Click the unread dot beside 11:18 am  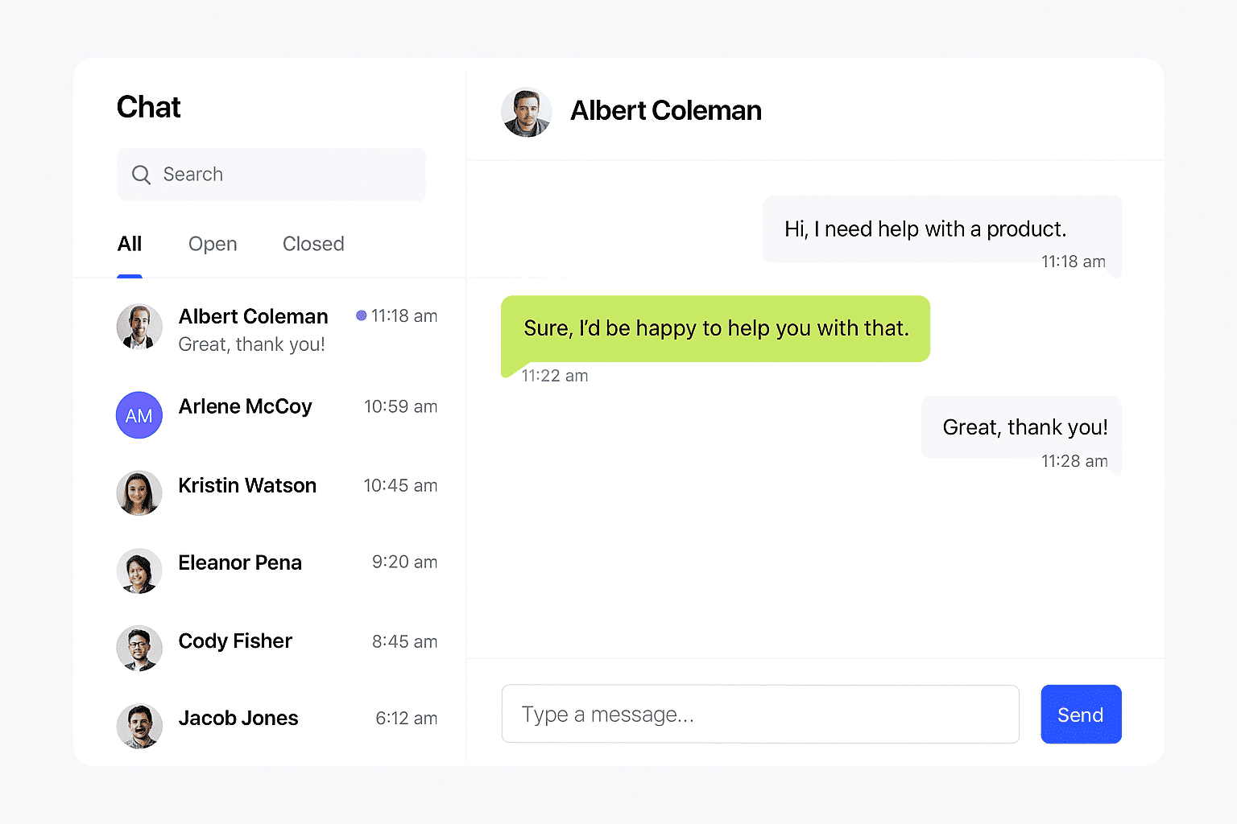[362, 315]
